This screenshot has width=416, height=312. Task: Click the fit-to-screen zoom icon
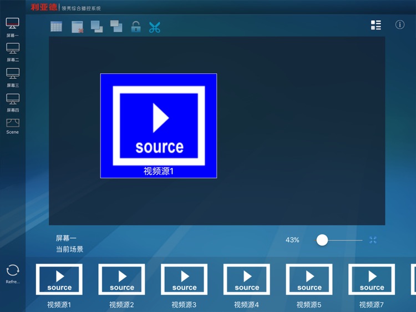coord(373,240)
